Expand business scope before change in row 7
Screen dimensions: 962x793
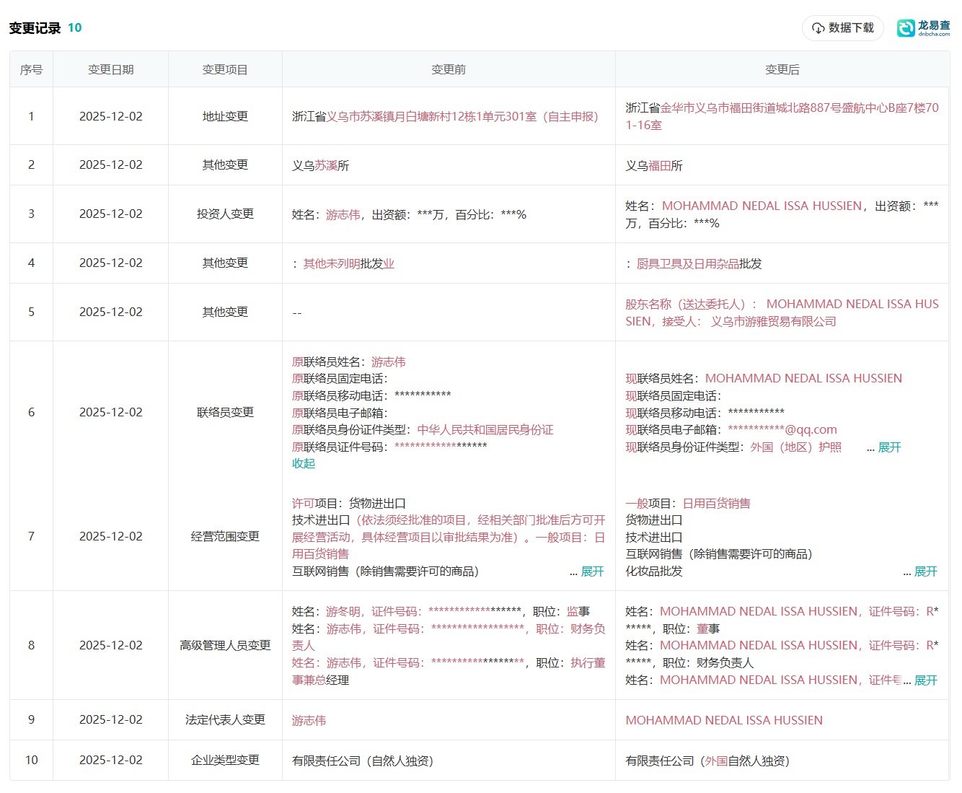coord(592,571)
